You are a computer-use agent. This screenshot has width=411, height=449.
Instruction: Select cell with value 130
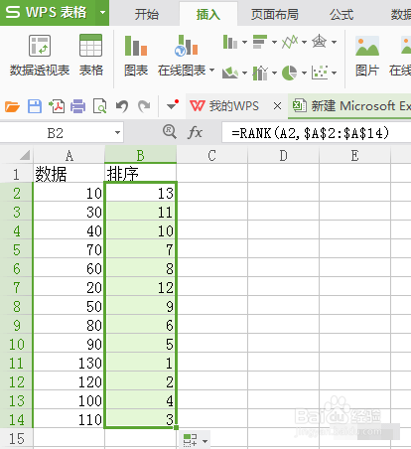click(x=68, y=363)
